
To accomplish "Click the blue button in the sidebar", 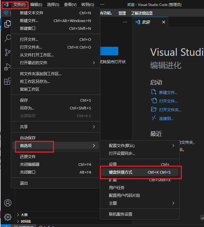I will (x=109, y=51).
